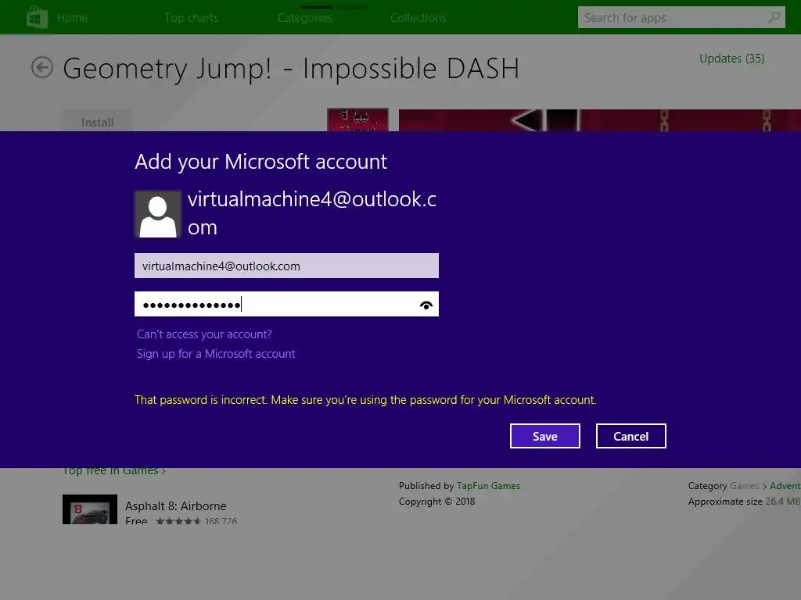The height and width of the screenshot is (600, 801).
Task: Click the Cancel button
Action: point(631,436)
